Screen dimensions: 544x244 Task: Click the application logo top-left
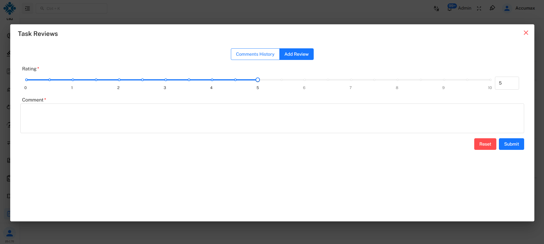(9, 8)
